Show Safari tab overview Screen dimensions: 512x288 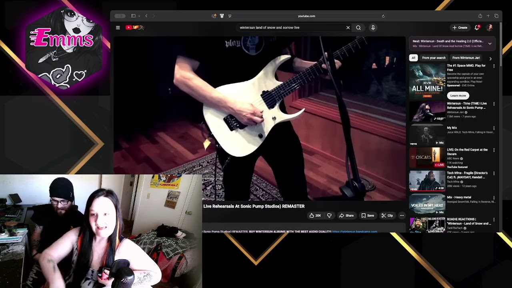496,16
